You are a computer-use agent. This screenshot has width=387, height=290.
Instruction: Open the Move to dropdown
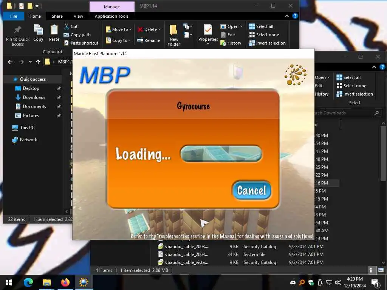(x=119, y=29)
